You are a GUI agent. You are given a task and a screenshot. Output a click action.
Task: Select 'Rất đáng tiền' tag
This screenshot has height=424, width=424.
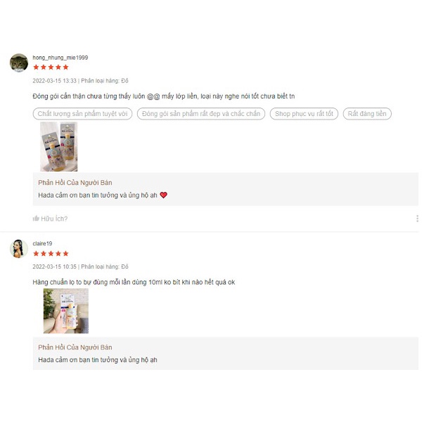367,114
